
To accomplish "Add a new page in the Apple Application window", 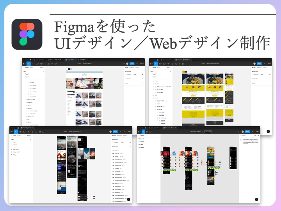I will (x=31, y=139).
